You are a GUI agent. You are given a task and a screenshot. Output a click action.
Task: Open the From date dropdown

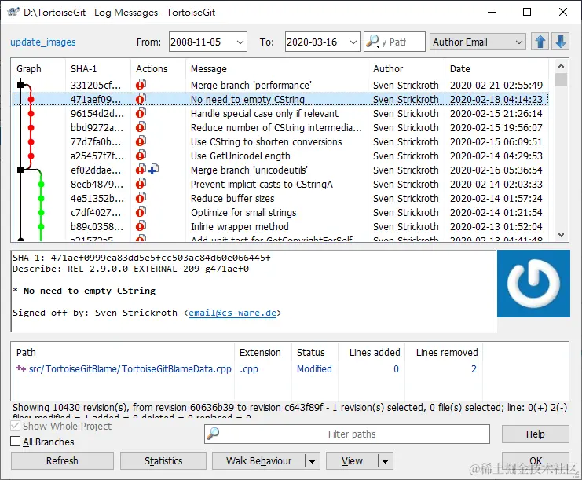click(x=240, y=42)
